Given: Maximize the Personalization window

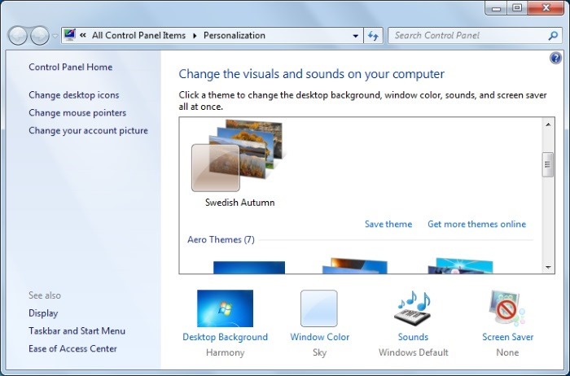Looking at the screenshot, I should point(517,7).
